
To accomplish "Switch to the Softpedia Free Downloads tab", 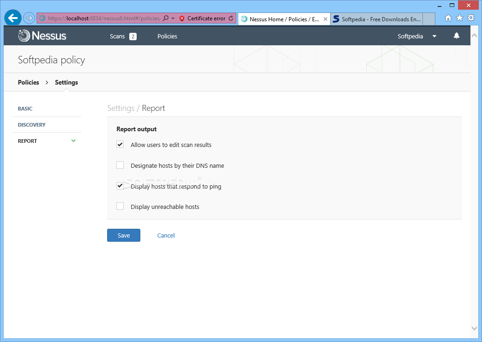I will 377,19.
